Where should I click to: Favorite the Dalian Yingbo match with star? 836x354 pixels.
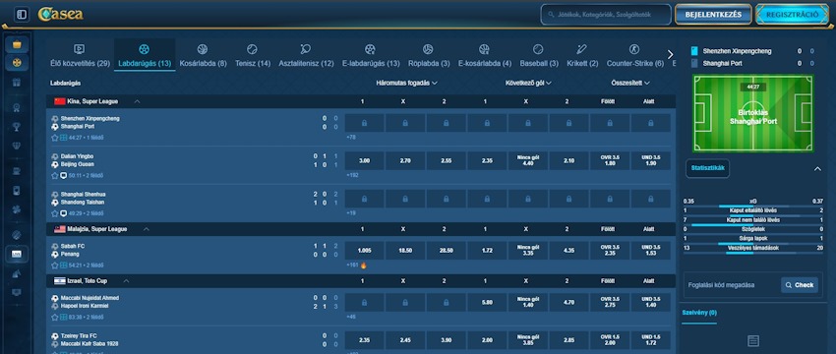[54, 175]
